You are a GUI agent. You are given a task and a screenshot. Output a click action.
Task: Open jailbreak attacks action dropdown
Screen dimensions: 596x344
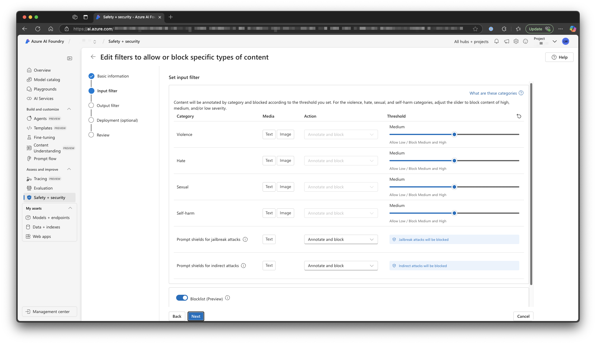point(341,239)
